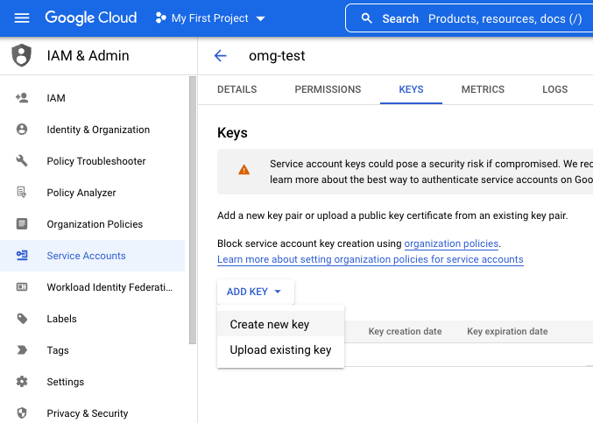
Task: Click the Privacy & Security shield icon
Action: [22, 412]
